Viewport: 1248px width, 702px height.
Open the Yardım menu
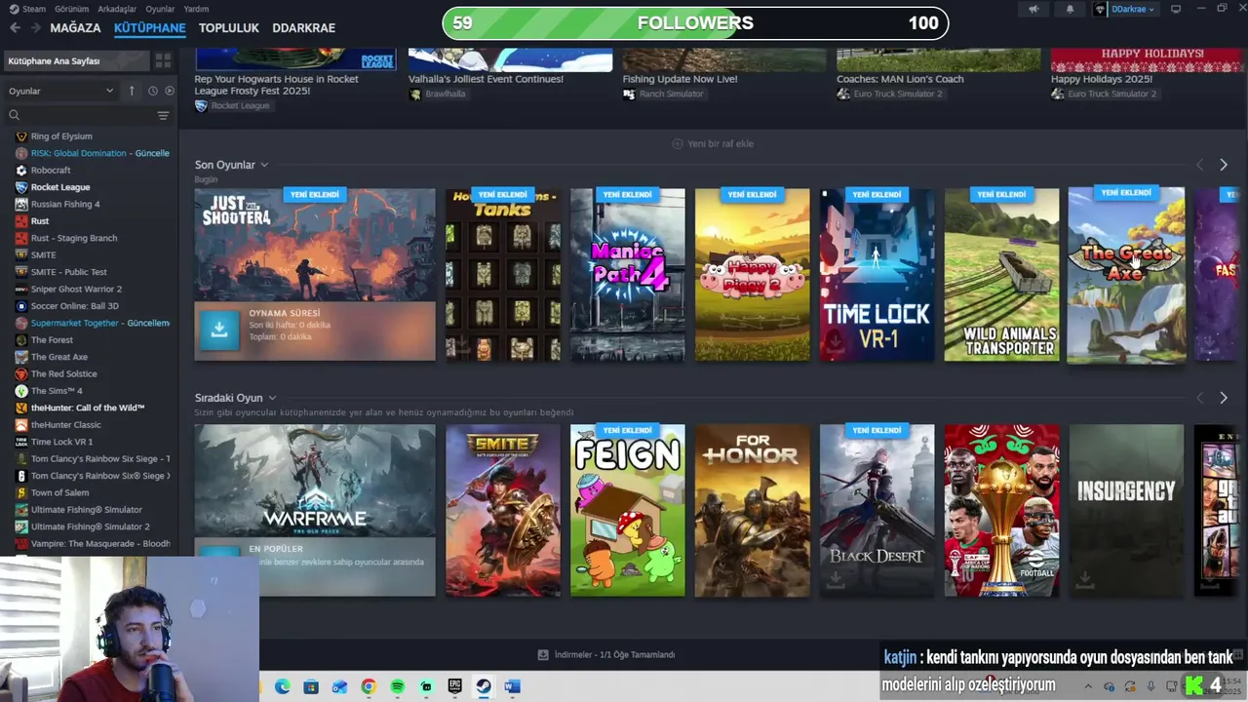[x=196, y=9]
